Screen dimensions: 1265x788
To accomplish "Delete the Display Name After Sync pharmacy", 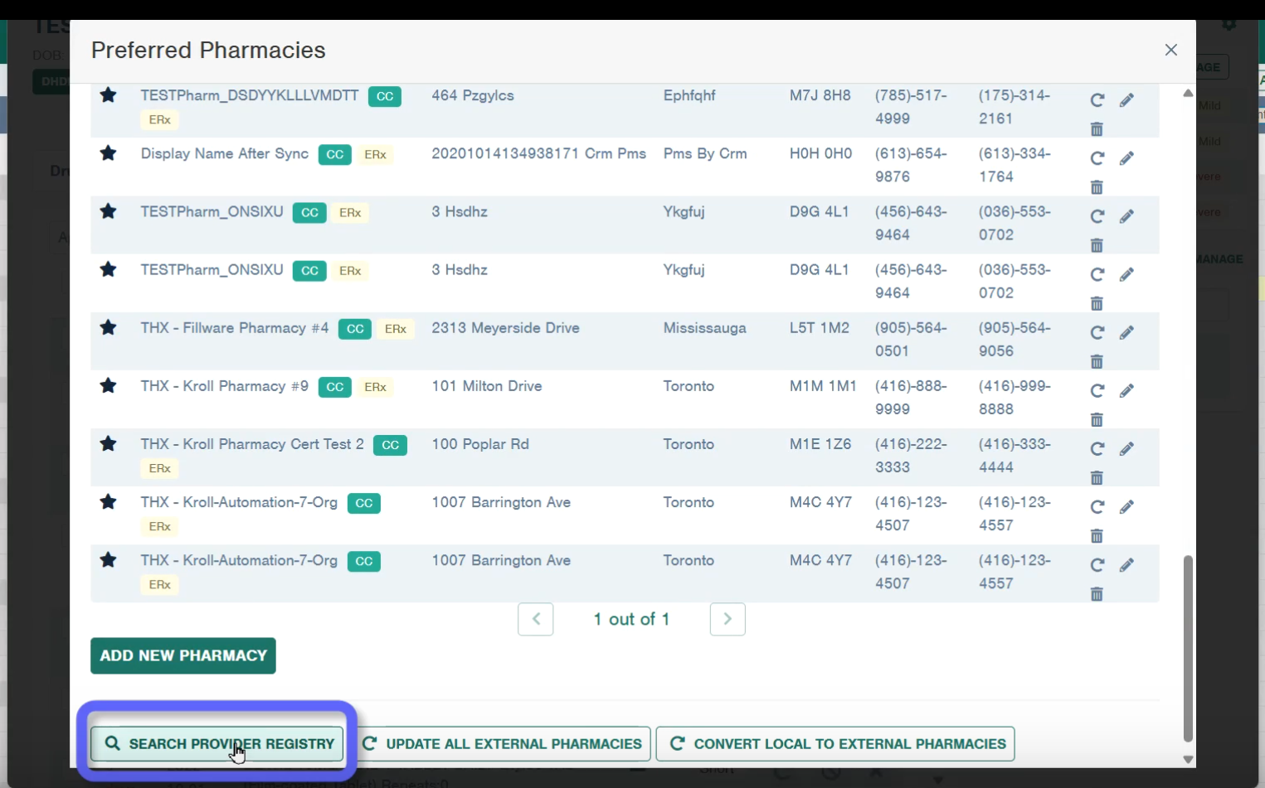I will [x=1097, y=187].
